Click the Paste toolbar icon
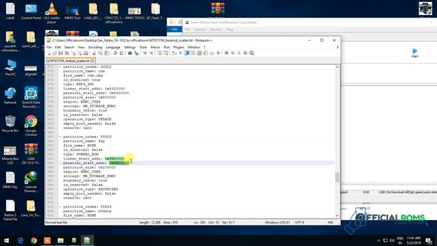 pos(107,53)
